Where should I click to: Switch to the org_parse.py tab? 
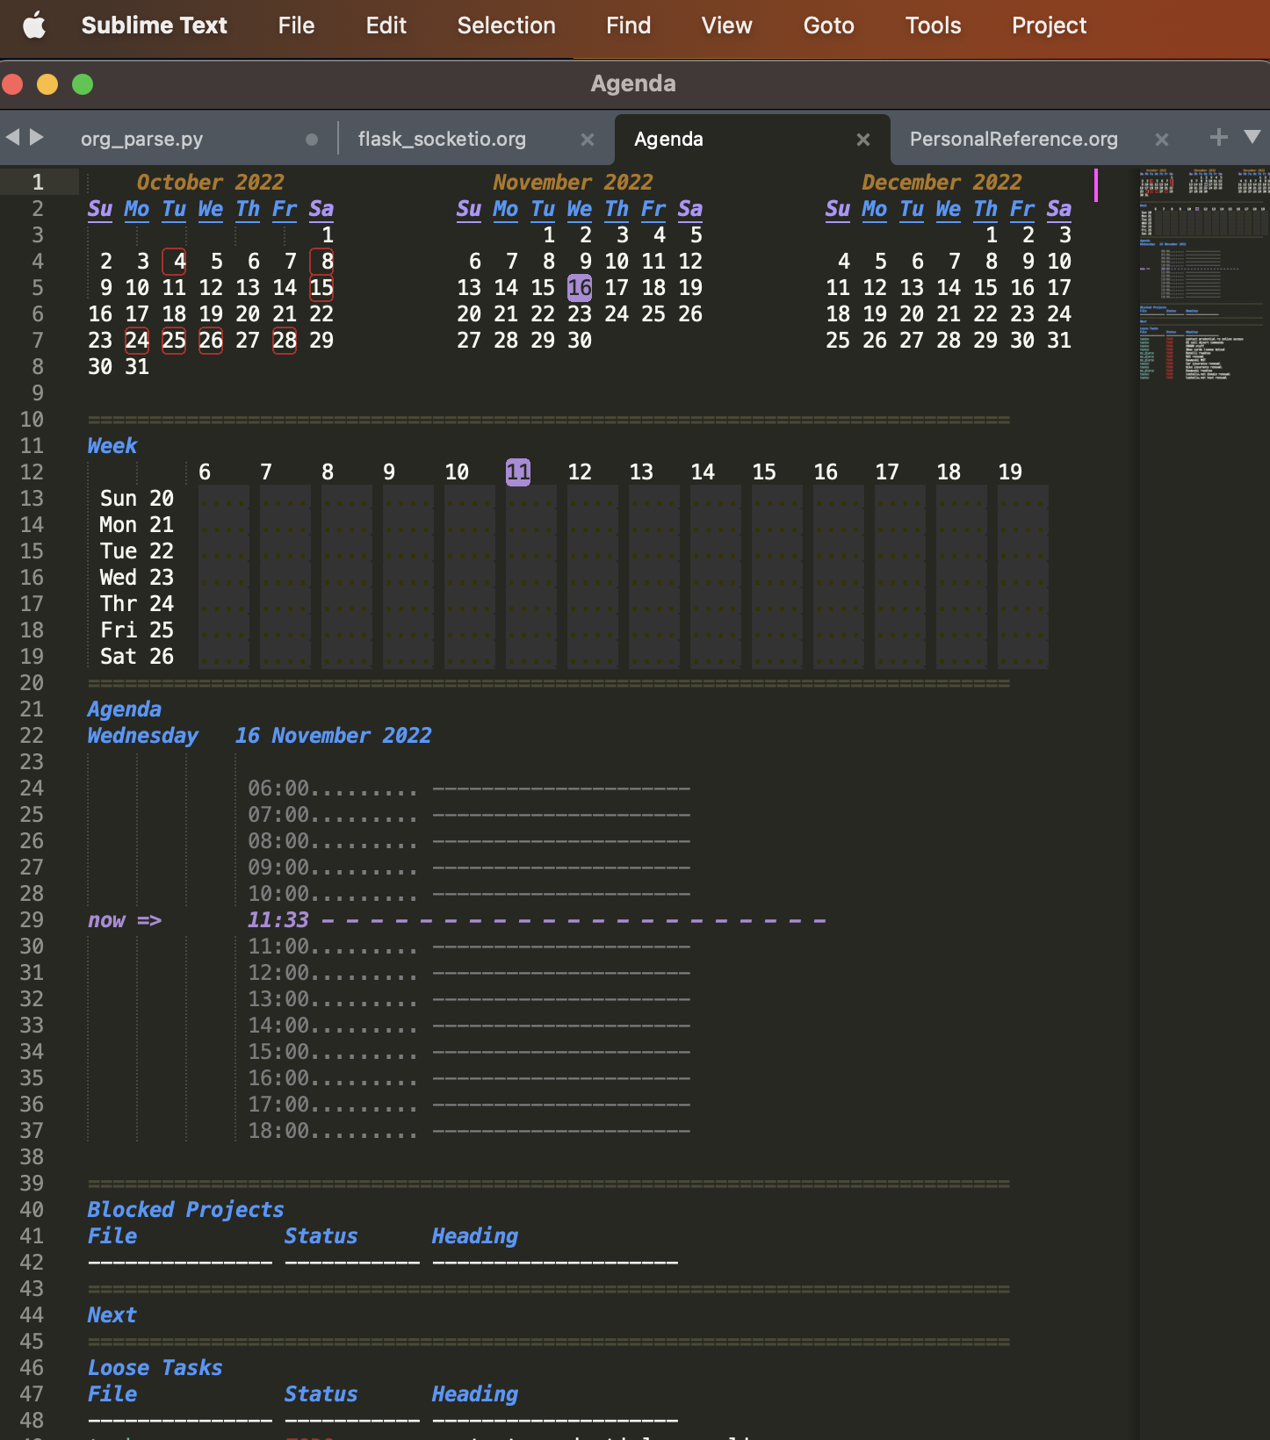click(142, 140)
